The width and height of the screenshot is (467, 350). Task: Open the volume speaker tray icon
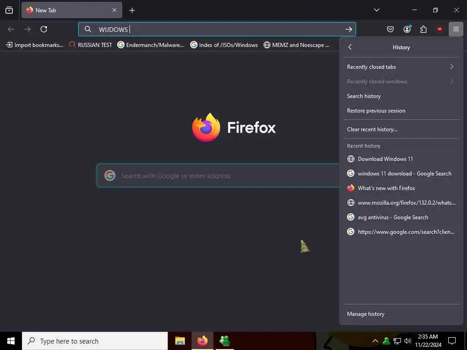408,341
